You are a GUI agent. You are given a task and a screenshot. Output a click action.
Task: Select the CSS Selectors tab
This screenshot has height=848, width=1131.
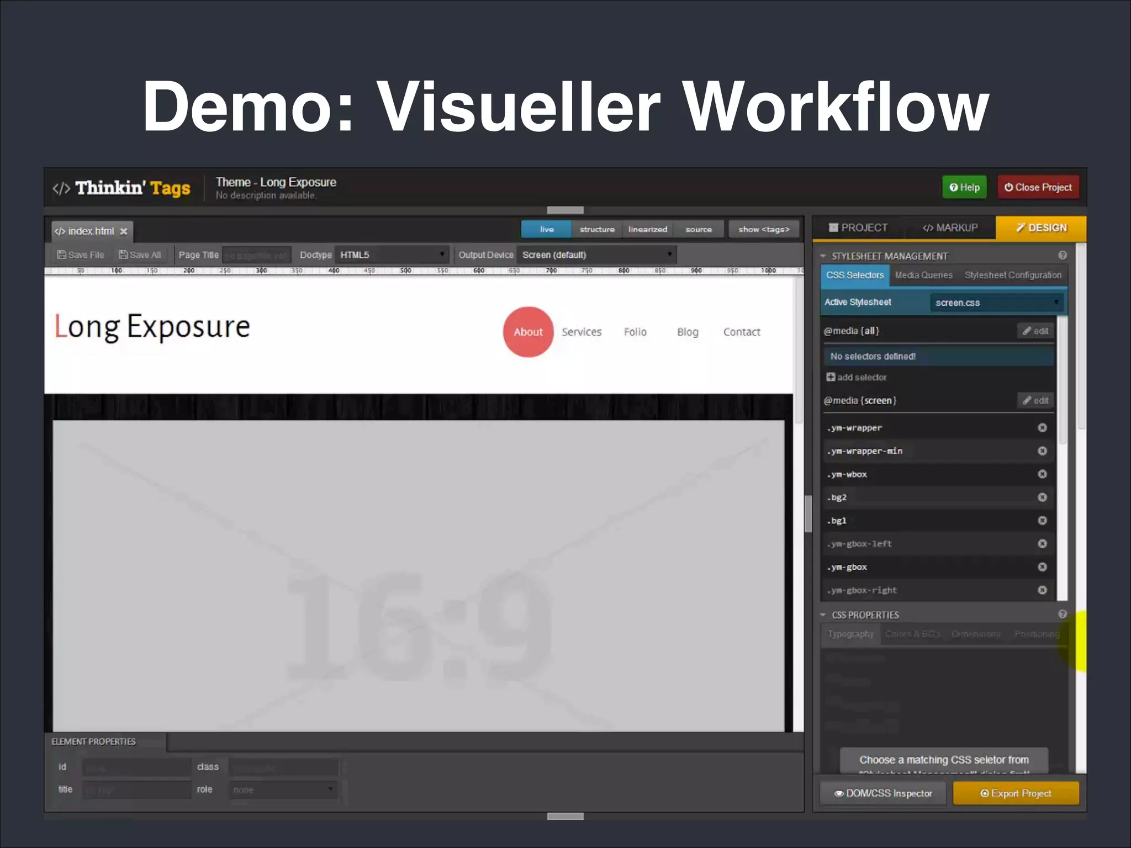coord(855,275)
